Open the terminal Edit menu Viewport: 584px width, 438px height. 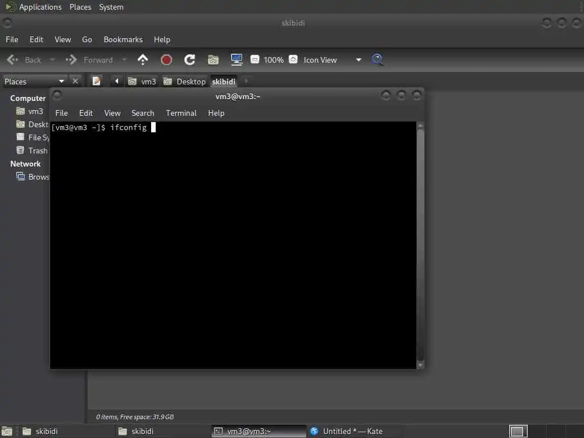86,113
